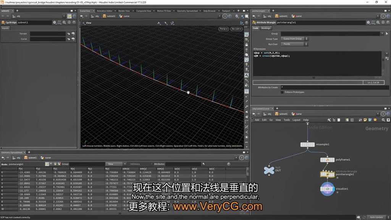Enable Enforce Prototypes checkbox
The height and width of the screenshot is (220, 391).
point(282,92)
